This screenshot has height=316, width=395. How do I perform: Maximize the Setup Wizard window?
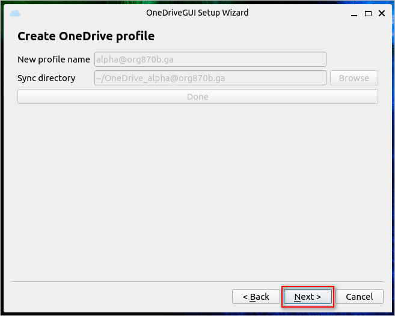[369, 14]
